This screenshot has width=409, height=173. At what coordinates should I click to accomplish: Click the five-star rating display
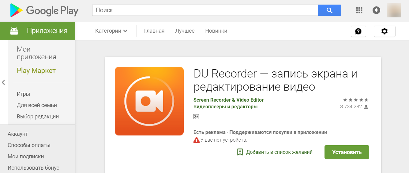(355, 100)
